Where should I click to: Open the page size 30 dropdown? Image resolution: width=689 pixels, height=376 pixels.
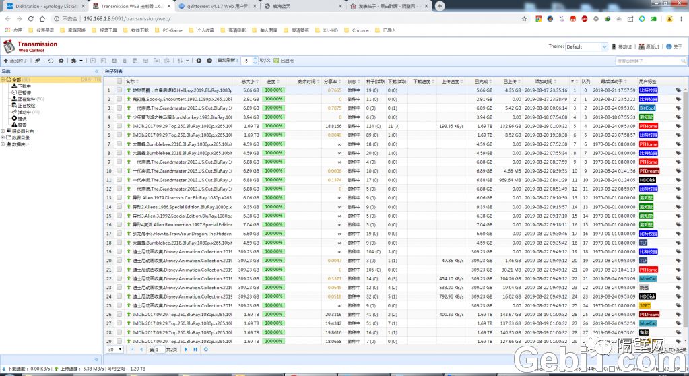pos(115,350)
